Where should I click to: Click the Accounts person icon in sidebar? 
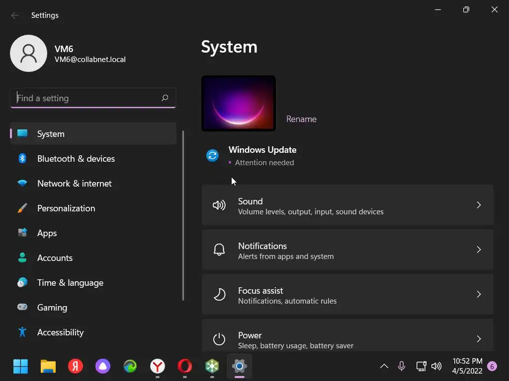point(22,257)
